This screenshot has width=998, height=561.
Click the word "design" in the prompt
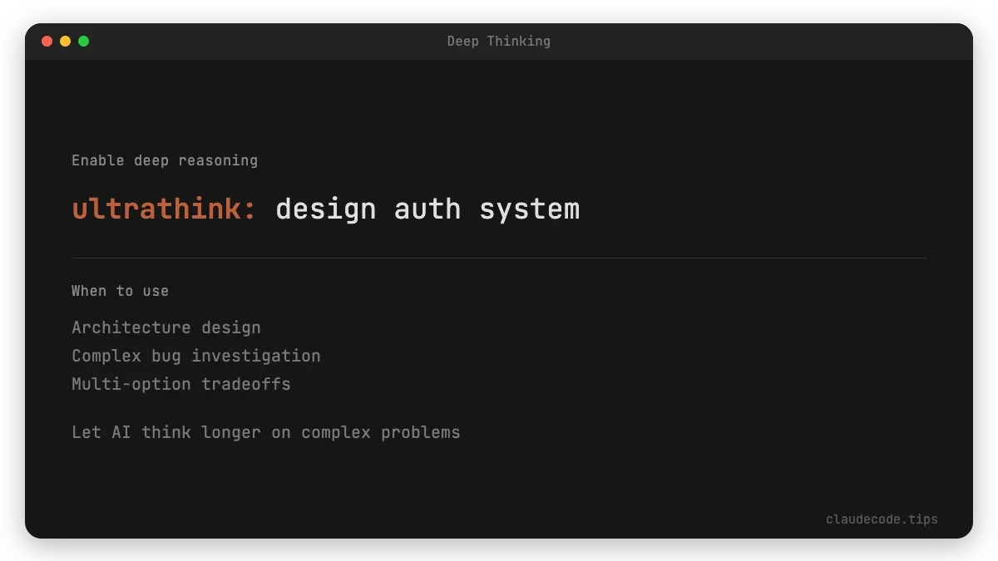(326, 209)
